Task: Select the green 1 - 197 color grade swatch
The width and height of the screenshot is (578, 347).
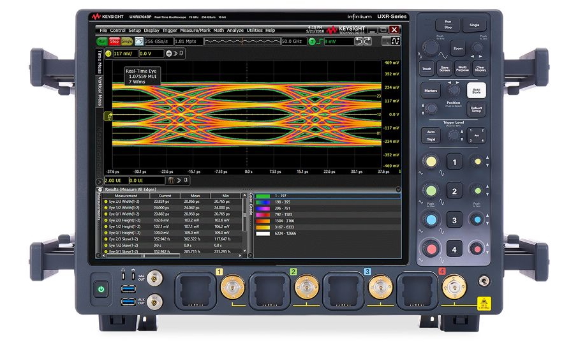Action: (x=263, y=196)
